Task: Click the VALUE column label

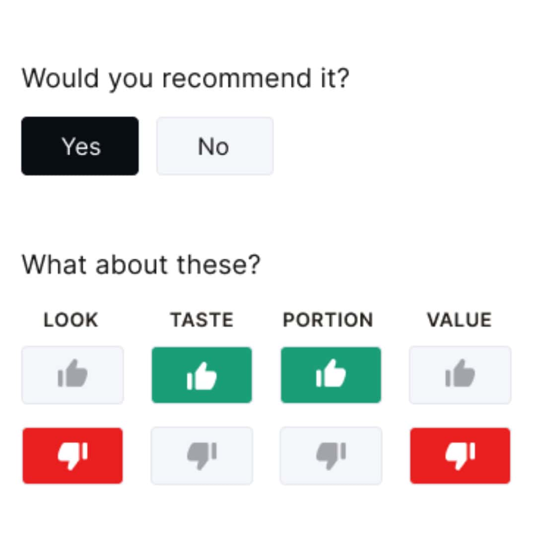Action: coord(460,320)
